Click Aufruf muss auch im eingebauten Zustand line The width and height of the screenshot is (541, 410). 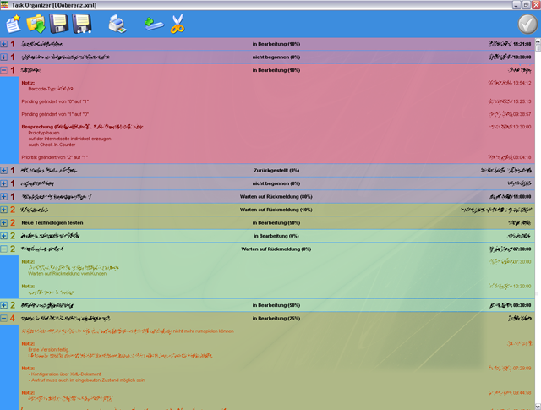[86, 380]
